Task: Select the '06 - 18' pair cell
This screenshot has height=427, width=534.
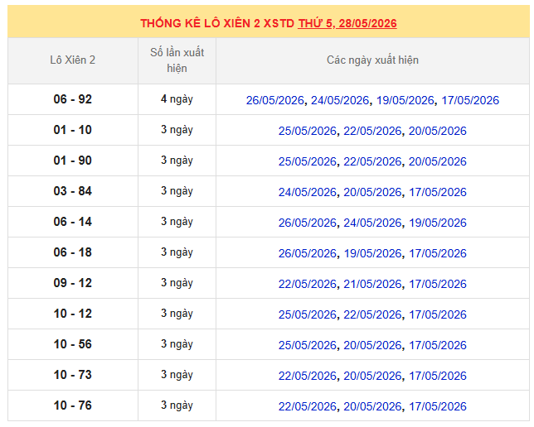Action: tap(72, 252)
